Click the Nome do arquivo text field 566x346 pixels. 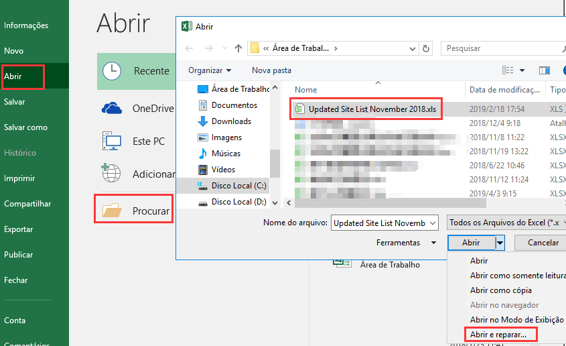click(380, 223)
